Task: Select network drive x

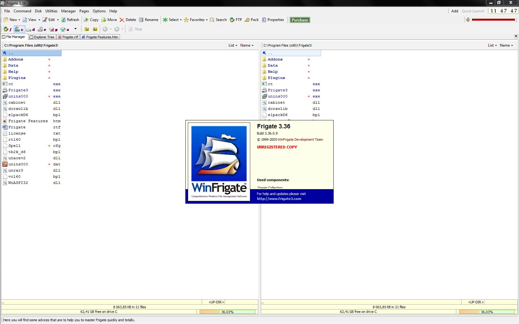Action: pyautogui.click(x=65, y=29)
